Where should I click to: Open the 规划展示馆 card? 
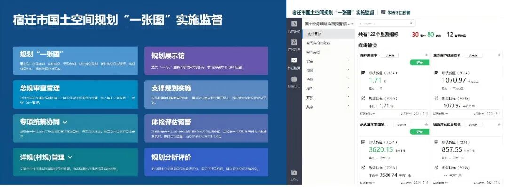point(206,61)
